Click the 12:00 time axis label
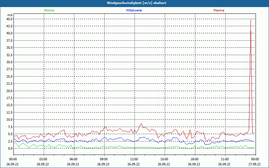The width and height of the screenshot is (269, 168). (133, 159)
